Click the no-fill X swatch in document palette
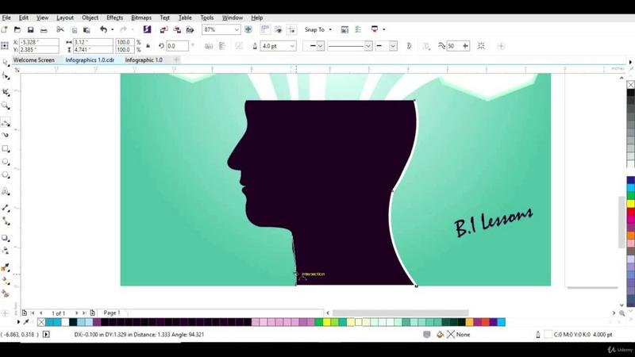 tap(41, 322)
